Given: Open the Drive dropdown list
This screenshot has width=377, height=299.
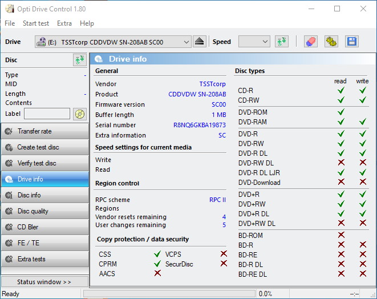Looking at the screenshot, I should coord(187,42).
